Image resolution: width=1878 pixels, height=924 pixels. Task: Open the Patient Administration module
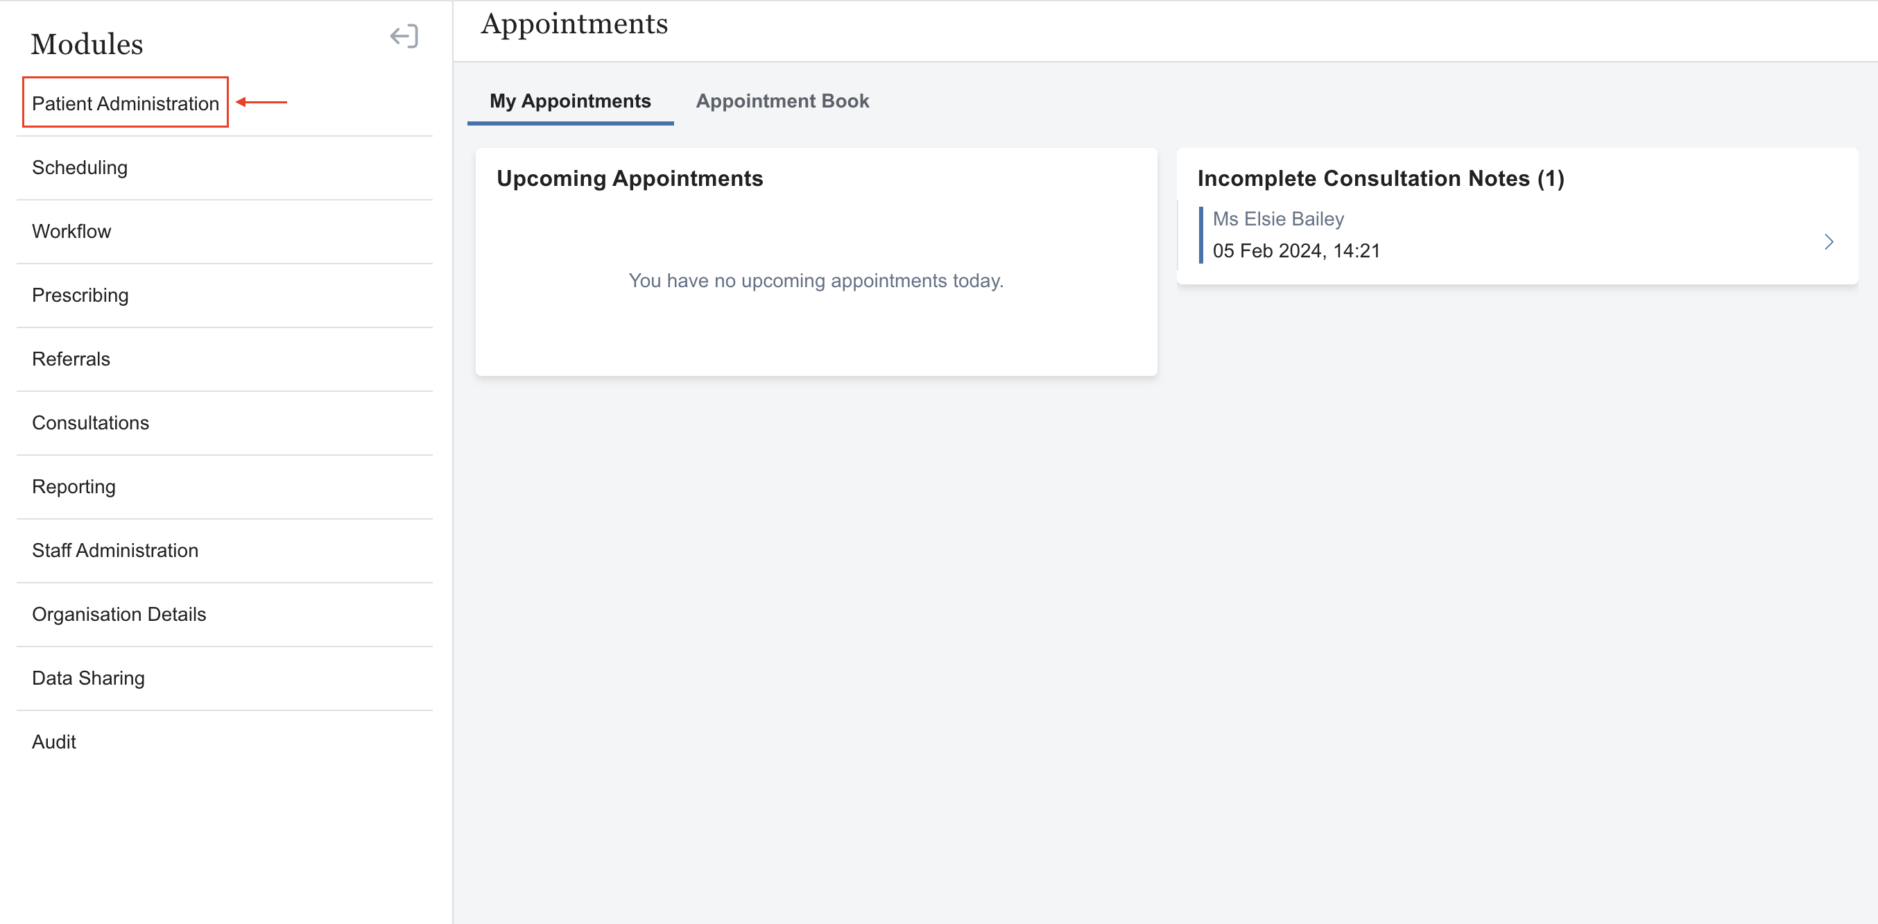point(126,103)
